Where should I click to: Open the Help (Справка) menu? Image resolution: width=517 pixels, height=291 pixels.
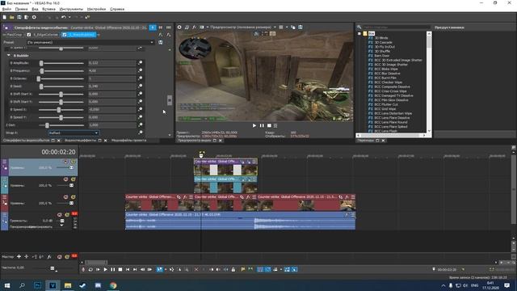click(x=117, y=9)
